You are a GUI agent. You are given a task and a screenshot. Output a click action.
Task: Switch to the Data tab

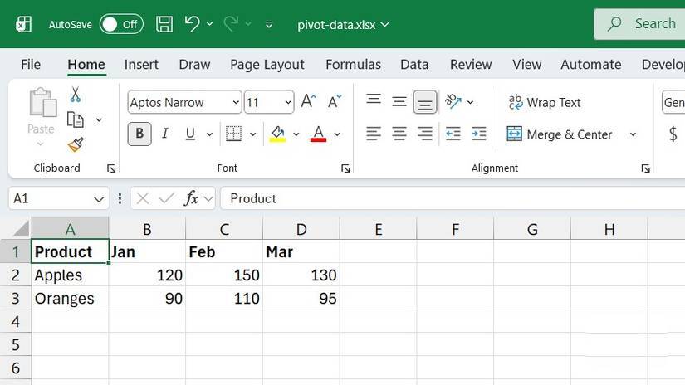click(414, 64)
